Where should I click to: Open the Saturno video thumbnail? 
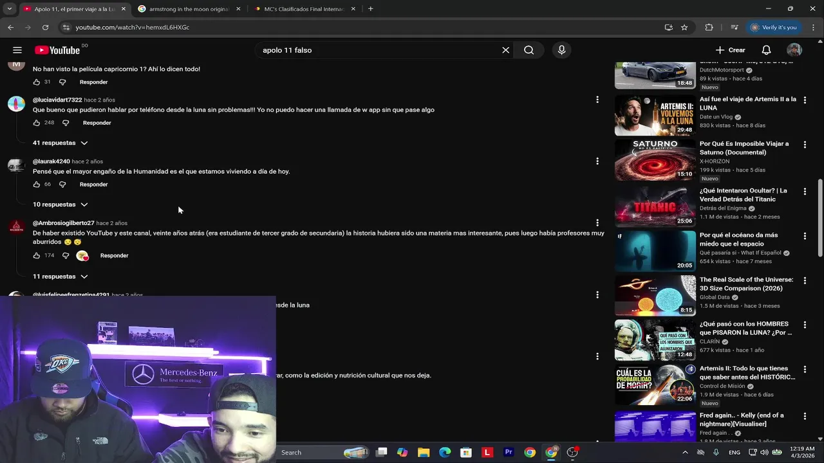pos(655,159)
